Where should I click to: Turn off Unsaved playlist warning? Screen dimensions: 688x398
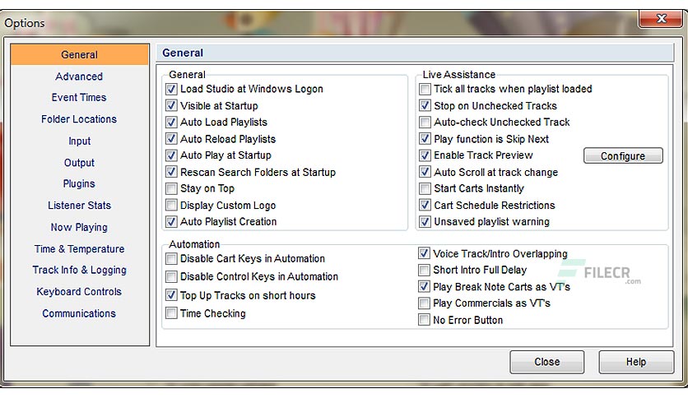[x=425, y=222]
